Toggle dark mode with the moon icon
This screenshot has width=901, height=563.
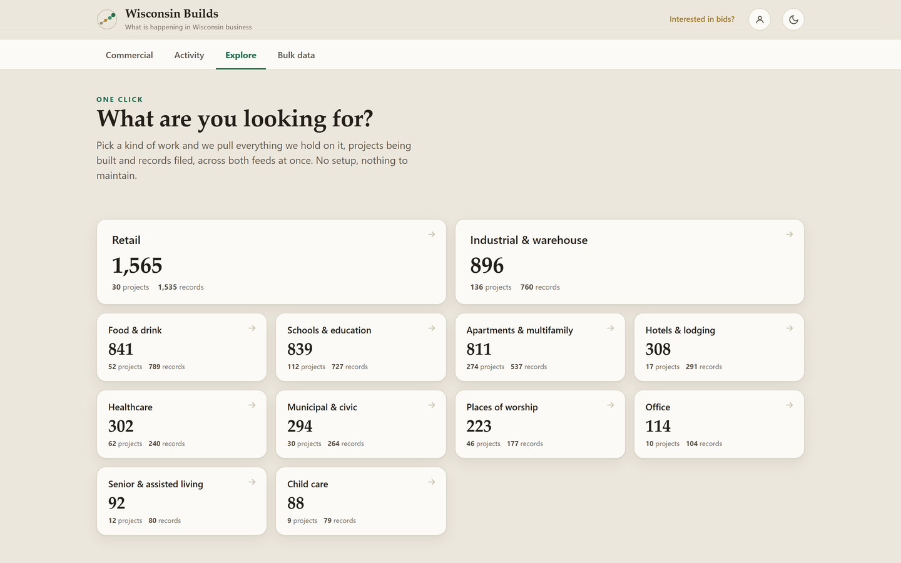[793, 19]
